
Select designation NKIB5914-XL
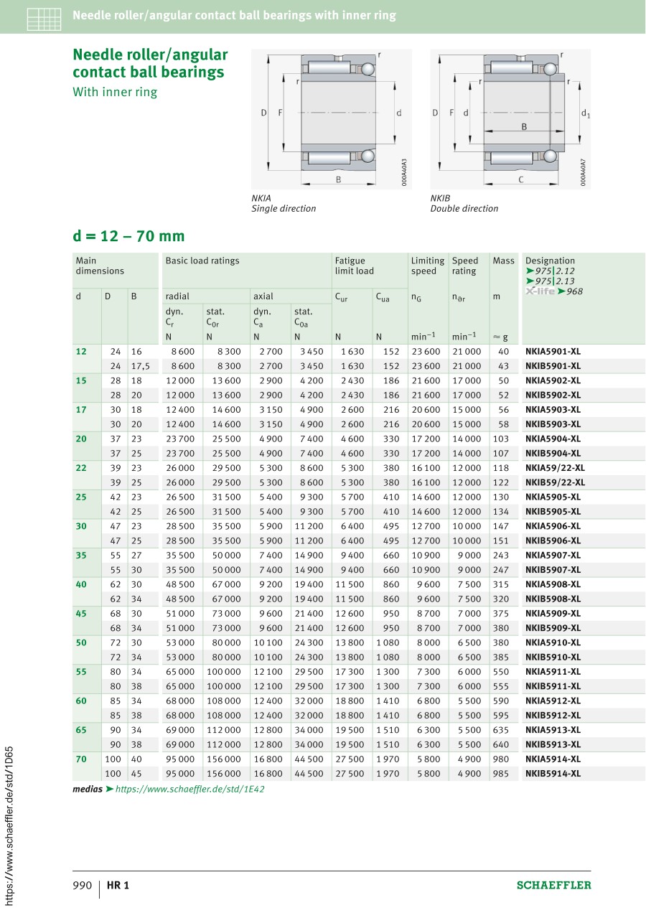553,774
